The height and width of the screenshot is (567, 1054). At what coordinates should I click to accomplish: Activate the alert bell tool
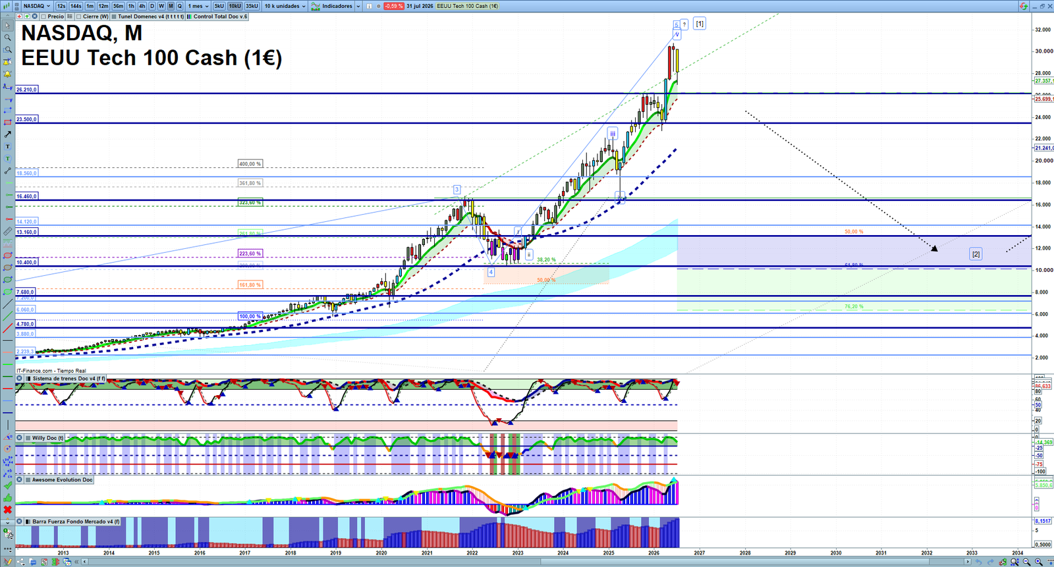click(8, 74)
